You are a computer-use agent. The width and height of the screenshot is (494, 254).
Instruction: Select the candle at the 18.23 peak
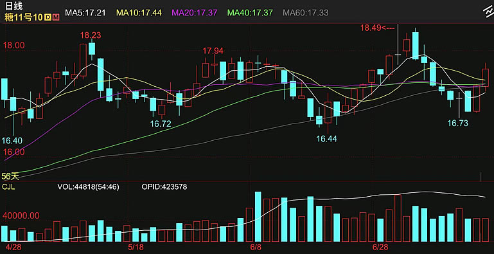tap(92, 49)
